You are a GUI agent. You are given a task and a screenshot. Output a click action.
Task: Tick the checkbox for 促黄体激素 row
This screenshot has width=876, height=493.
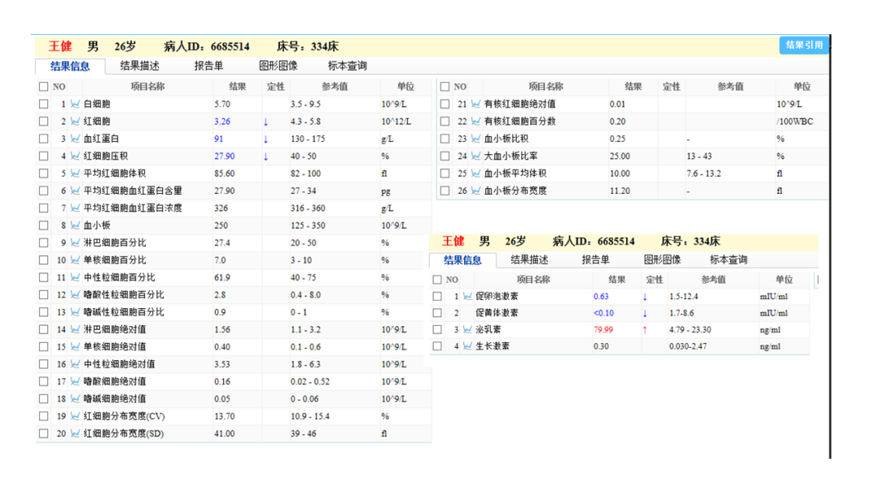[437, 313]
